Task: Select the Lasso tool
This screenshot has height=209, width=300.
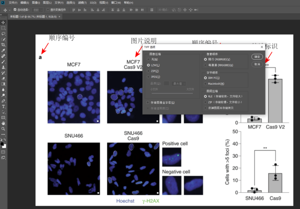Action: click(3, 33)
